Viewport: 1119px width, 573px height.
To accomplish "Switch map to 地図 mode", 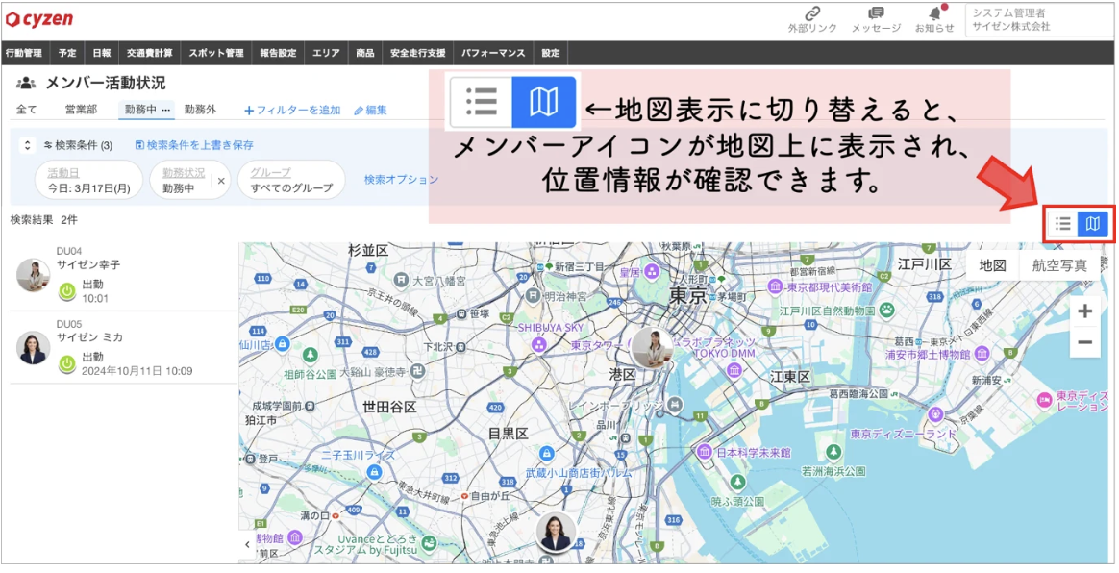I will [x=993, y=265].
